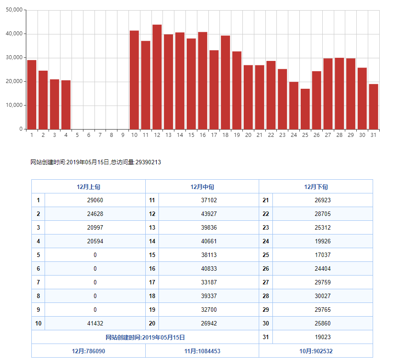Click table value 17037
This screenshot has width=404, height=359.
pos(323,255)
